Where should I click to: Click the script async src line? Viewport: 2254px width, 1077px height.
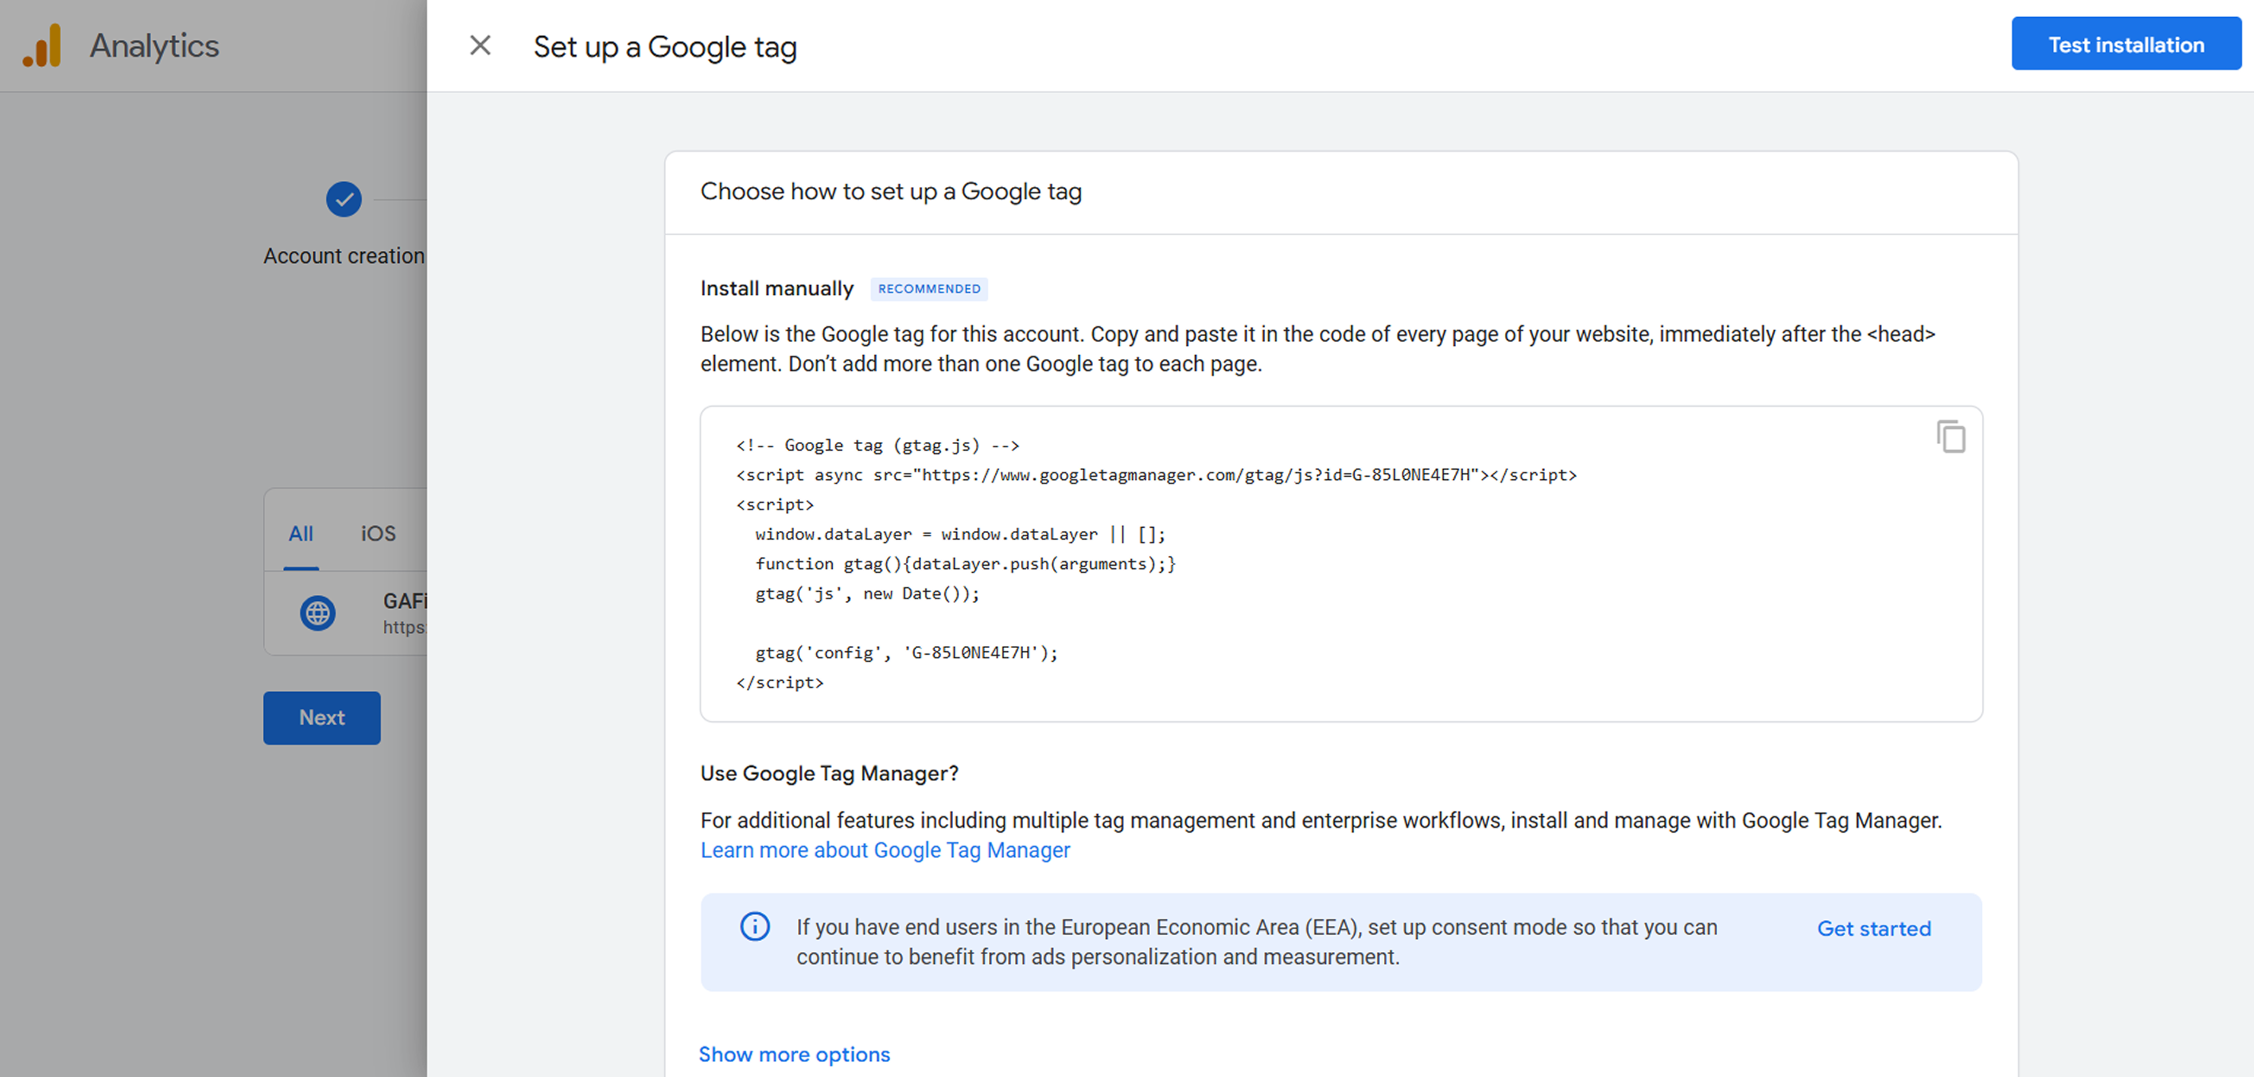(1156, 475)
